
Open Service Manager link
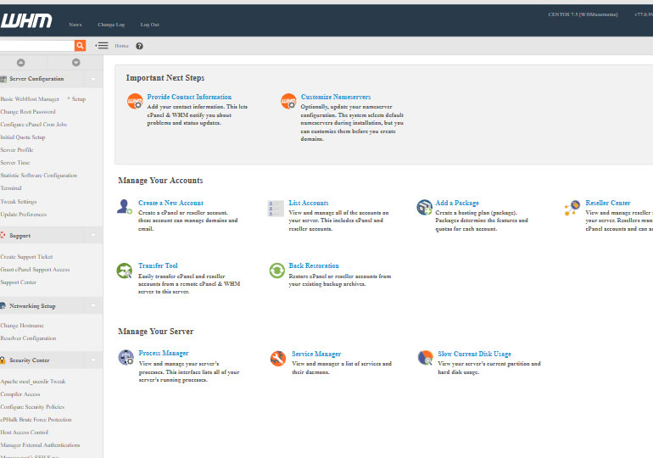coord(316,354)
